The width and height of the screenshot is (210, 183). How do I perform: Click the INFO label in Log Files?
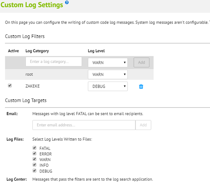(x=44, y=165)
